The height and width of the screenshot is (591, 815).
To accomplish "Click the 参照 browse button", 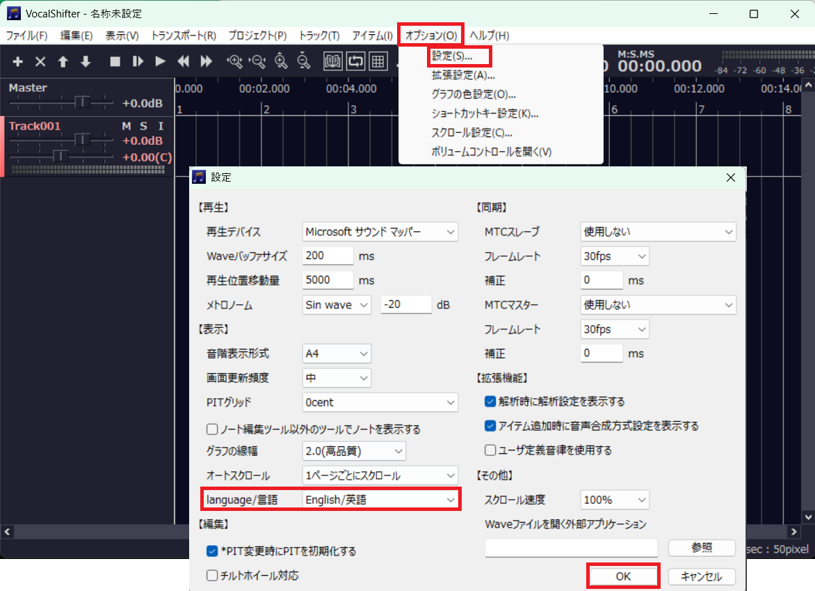I will [x=702, y=547].
